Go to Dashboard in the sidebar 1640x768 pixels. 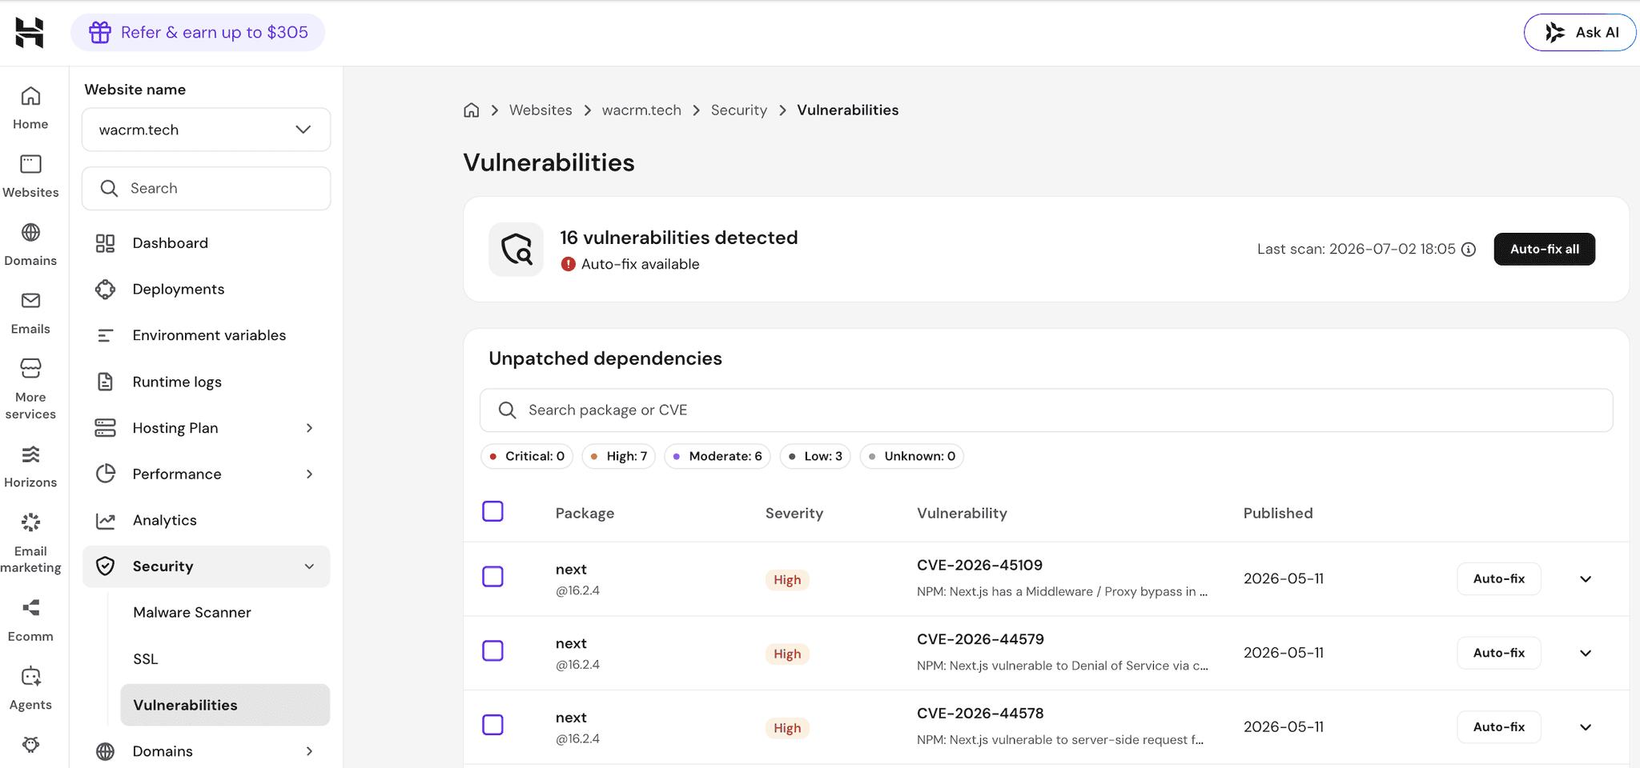(206, 243)
